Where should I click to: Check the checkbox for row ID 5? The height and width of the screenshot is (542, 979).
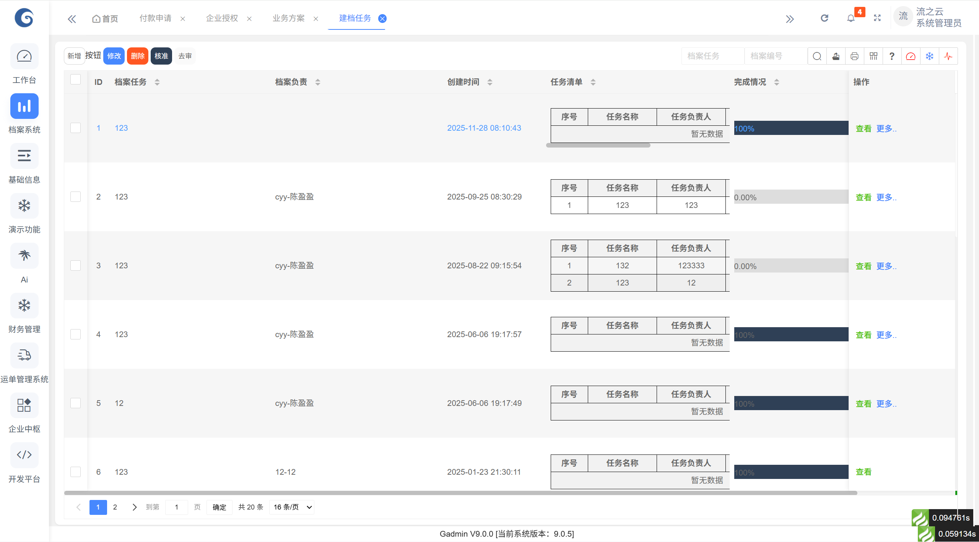(76, 403)
